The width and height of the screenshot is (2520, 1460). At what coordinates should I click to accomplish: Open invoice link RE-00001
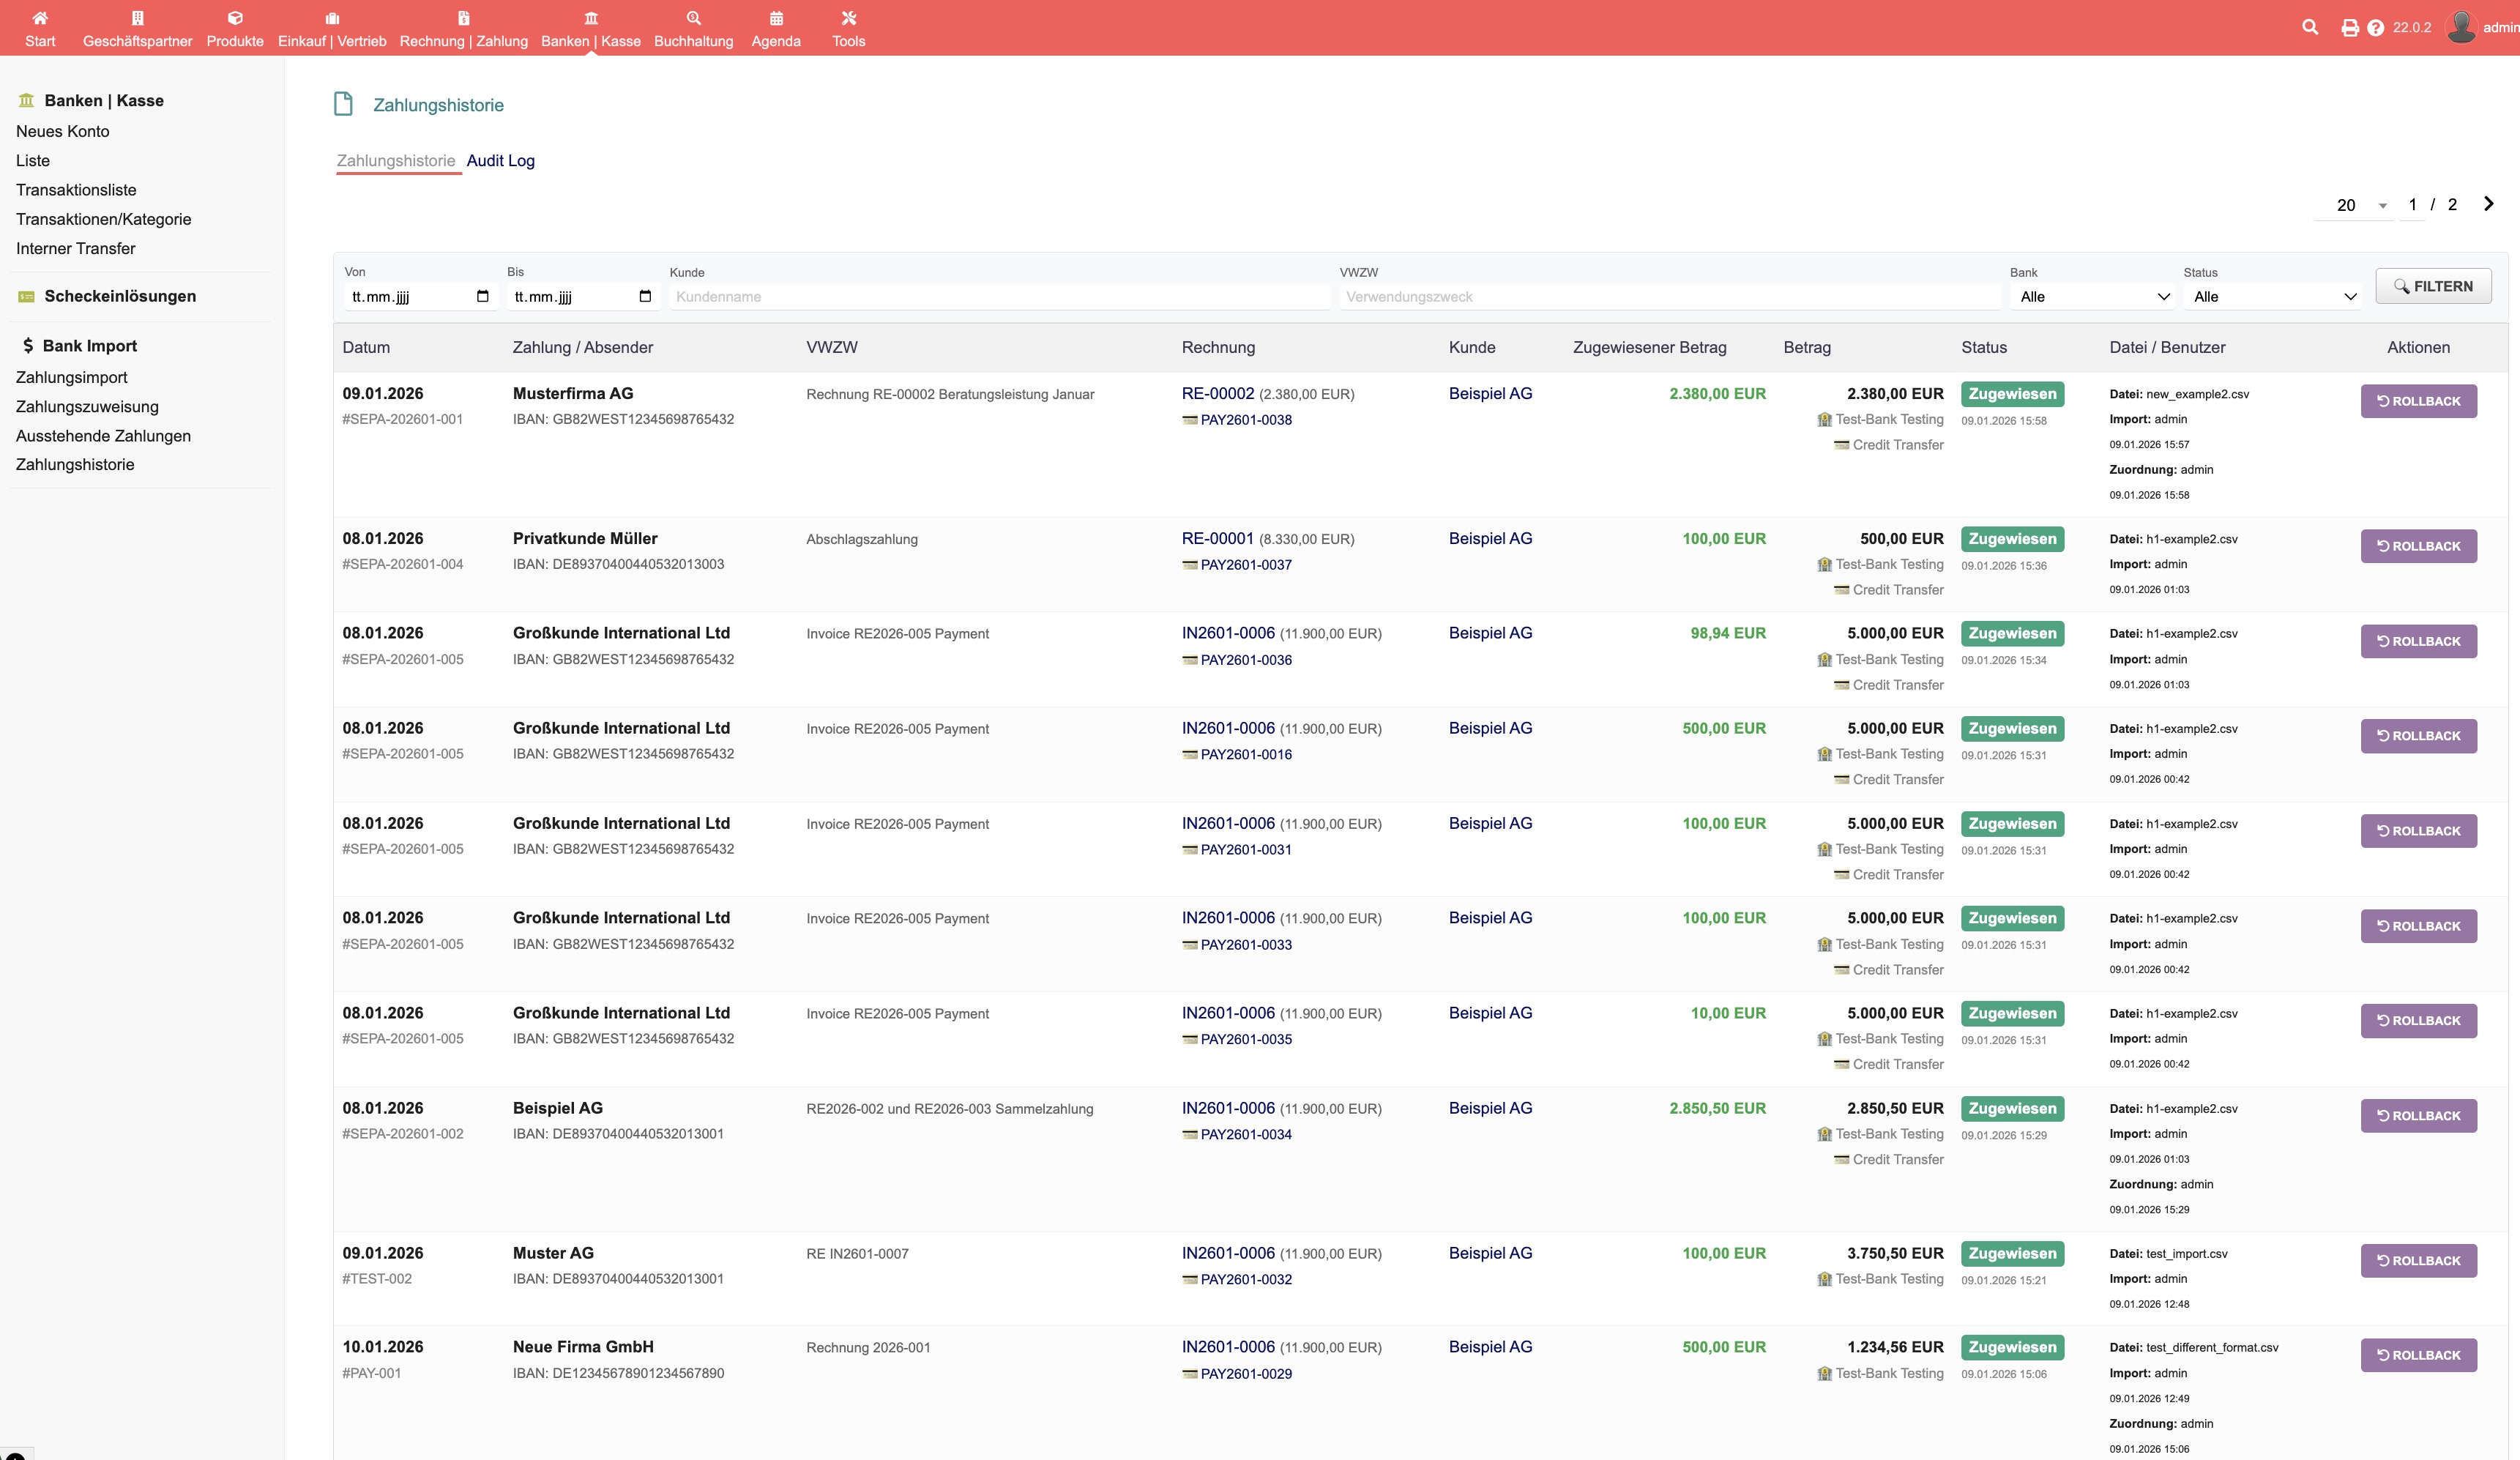pos(1217,538)
